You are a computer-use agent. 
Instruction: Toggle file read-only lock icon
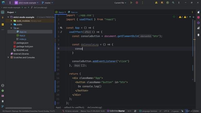(x=182, y=111)
